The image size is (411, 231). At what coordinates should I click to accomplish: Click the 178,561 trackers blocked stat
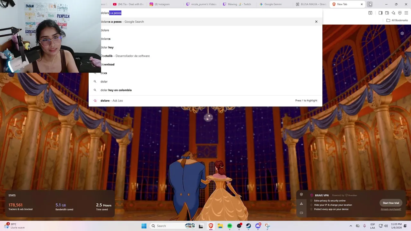(x=21, y=207)
